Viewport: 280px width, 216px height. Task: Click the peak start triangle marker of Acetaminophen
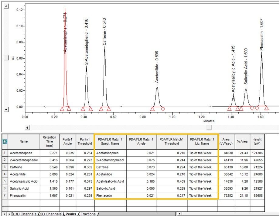pyautogui.click(x=62, y=109)
